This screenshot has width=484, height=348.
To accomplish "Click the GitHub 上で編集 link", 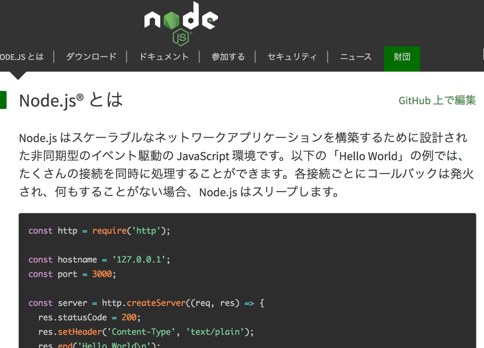I will coord(437,100).
